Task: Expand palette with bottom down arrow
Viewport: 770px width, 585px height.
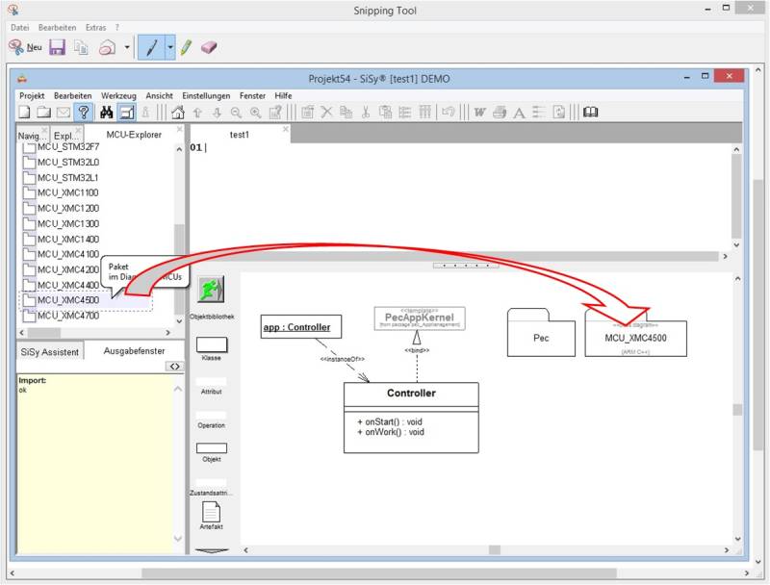Action: [212, 550]
